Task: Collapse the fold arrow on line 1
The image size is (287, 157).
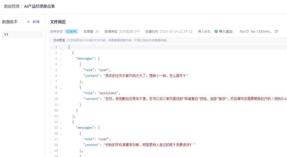Action: point(61,48)
